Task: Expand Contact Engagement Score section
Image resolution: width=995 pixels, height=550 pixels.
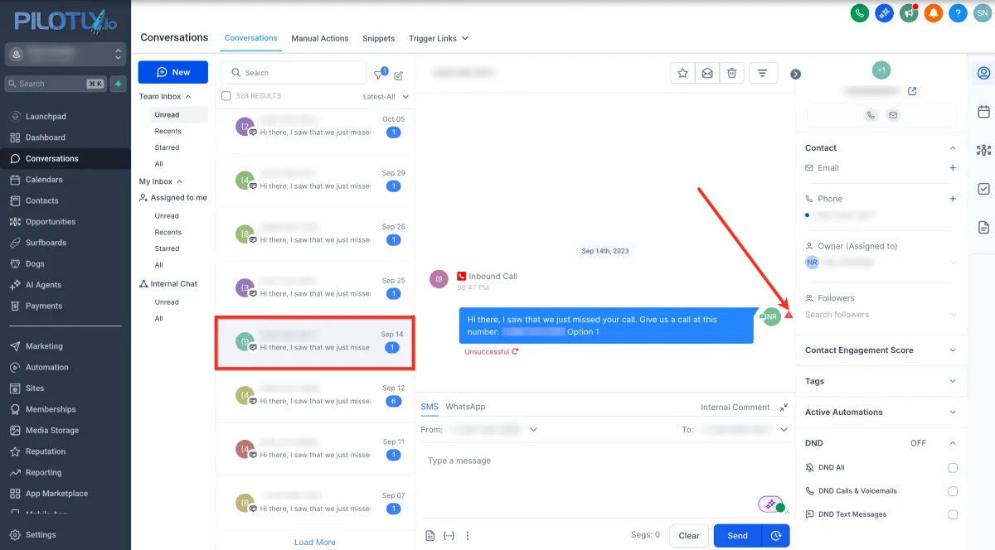Action: click(881, 350)
